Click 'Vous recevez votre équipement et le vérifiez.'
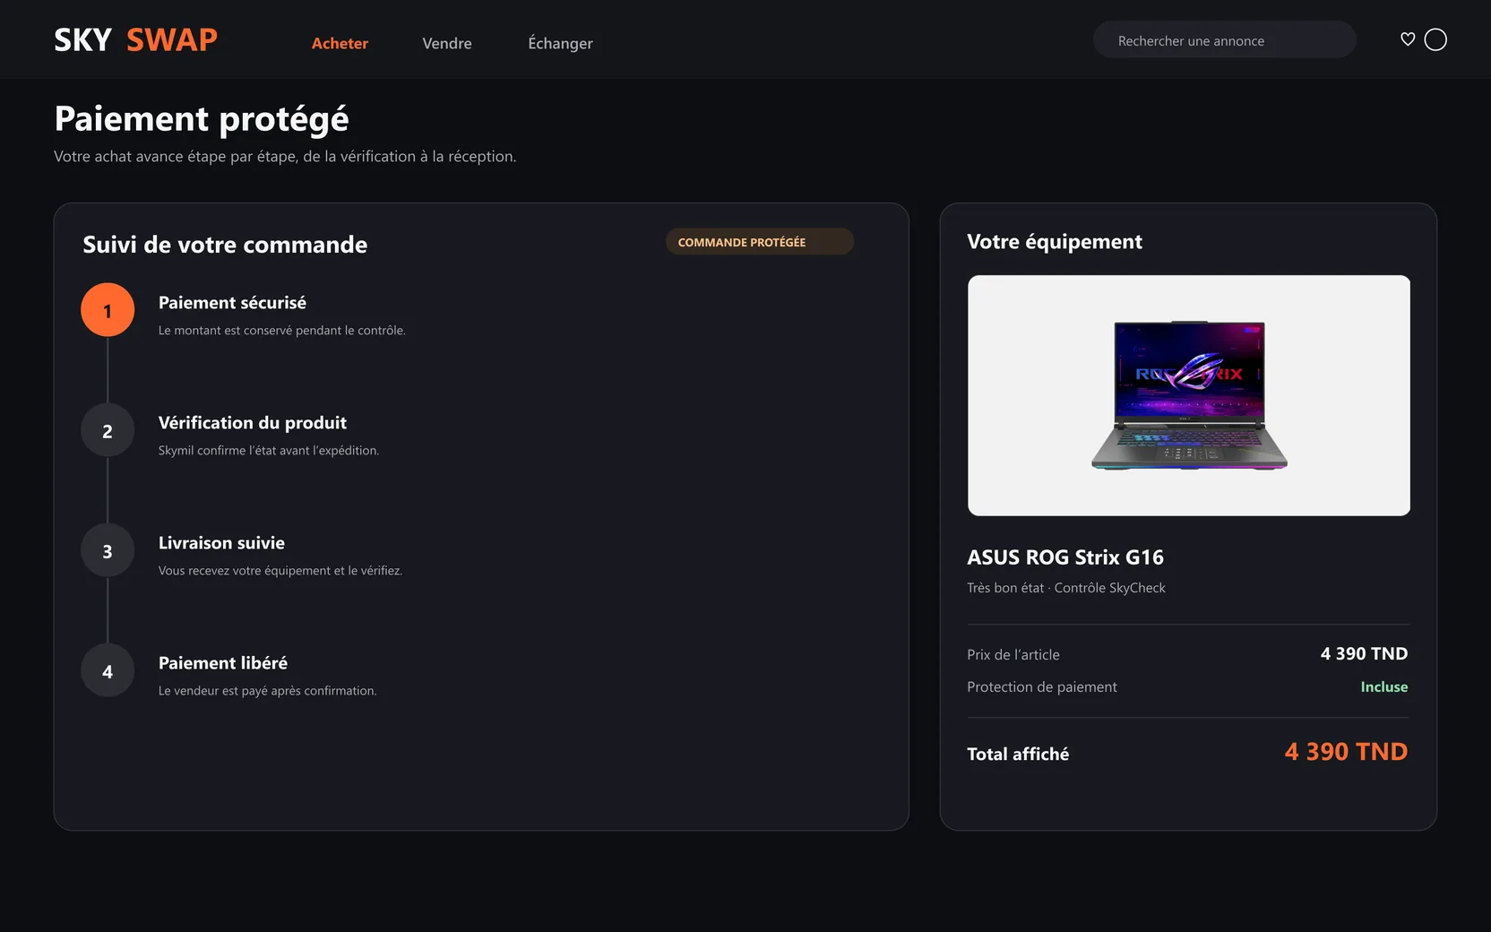1491x932 pixels. [x=280, y=571]
